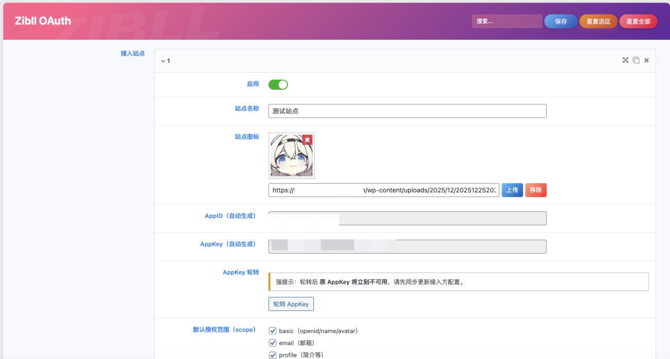
Task: Click the 轮转 AppKey rotate button
Action: pyautogui.click(x=291, y=304)
